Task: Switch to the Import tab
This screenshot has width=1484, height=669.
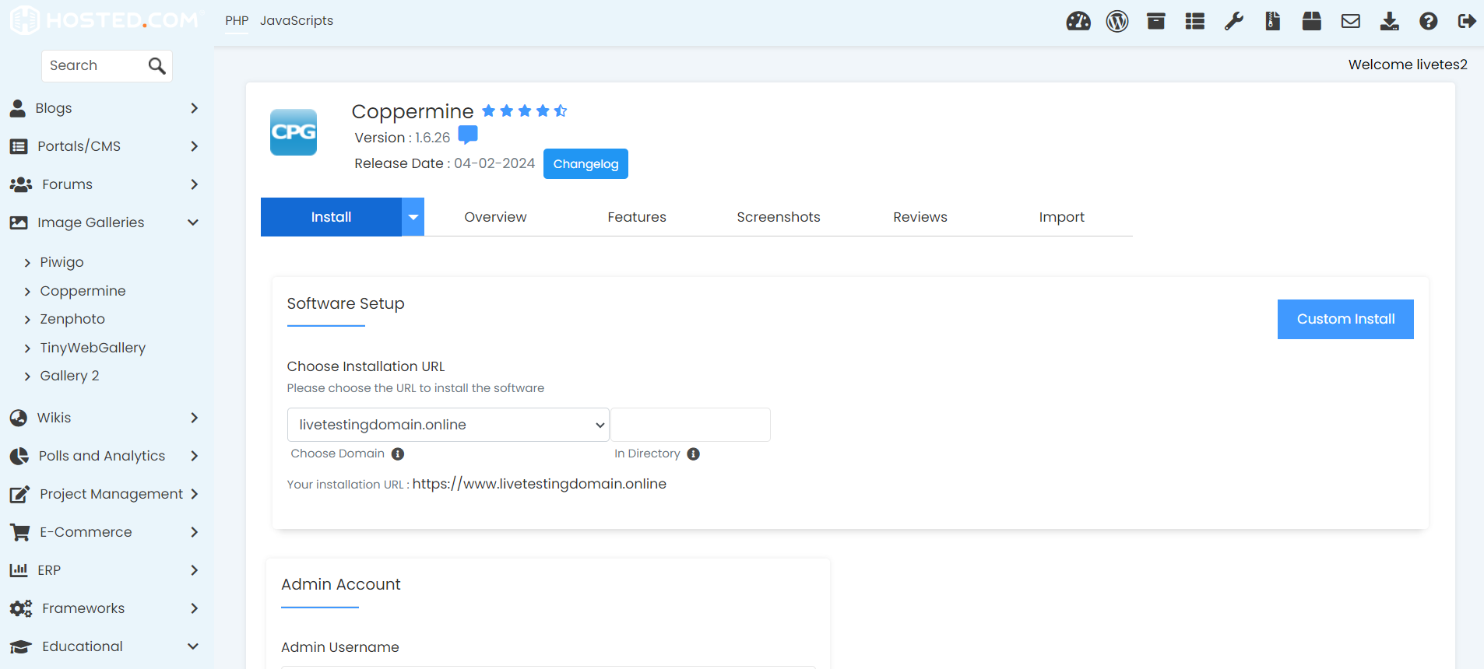Action: tap(1061, 217)
